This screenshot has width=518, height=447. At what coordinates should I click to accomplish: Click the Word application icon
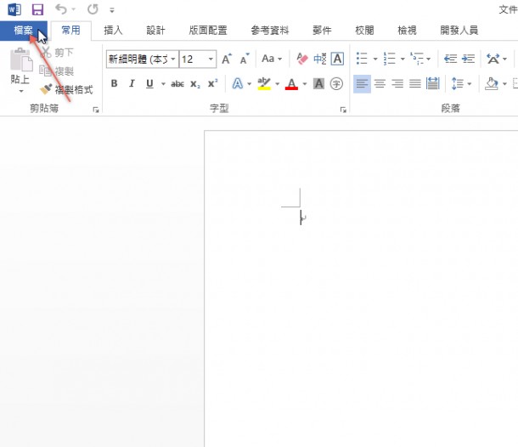click(x=14, y=9)
